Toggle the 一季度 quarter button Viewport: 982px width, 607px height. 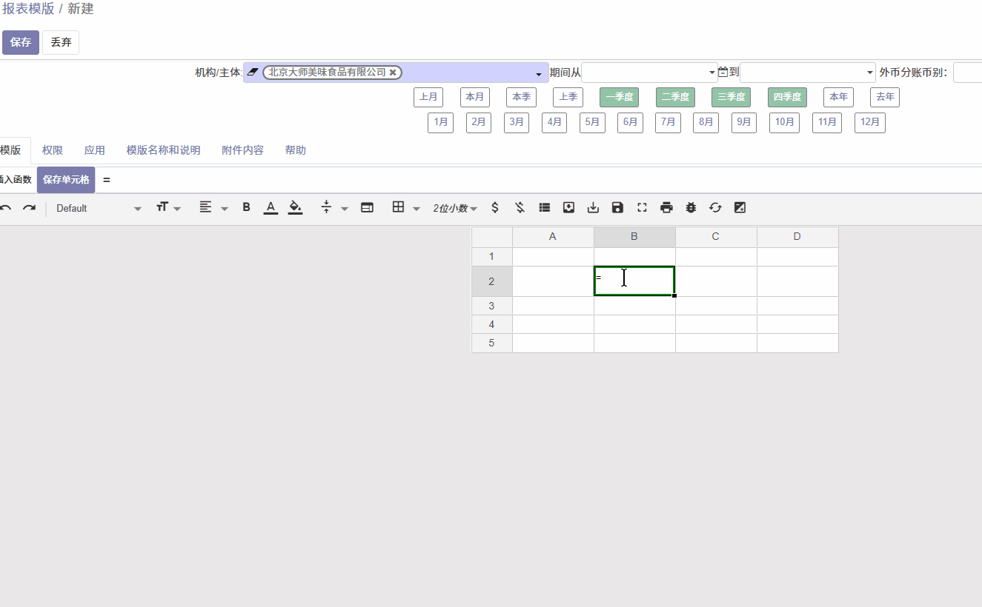(619, 97)
